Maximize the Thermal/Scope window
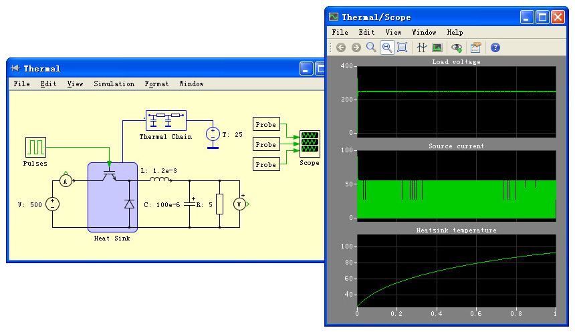575x334 pixels. 542,17
